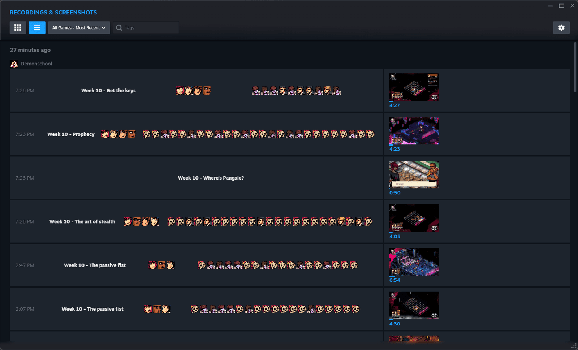Open Demonschool game title link
This screenshot has width=578, height=350.
(36, 64)
